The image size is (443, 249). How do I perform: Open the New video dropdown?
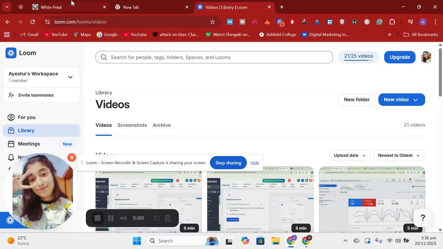click(x=401, y=100)
